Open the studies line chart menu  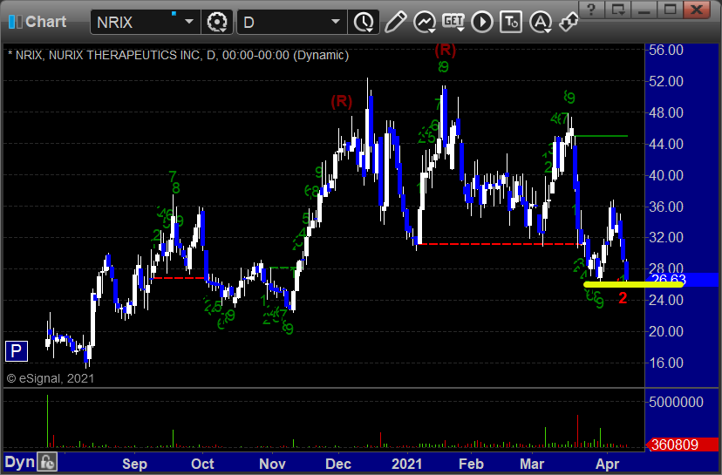click(425, 22)
